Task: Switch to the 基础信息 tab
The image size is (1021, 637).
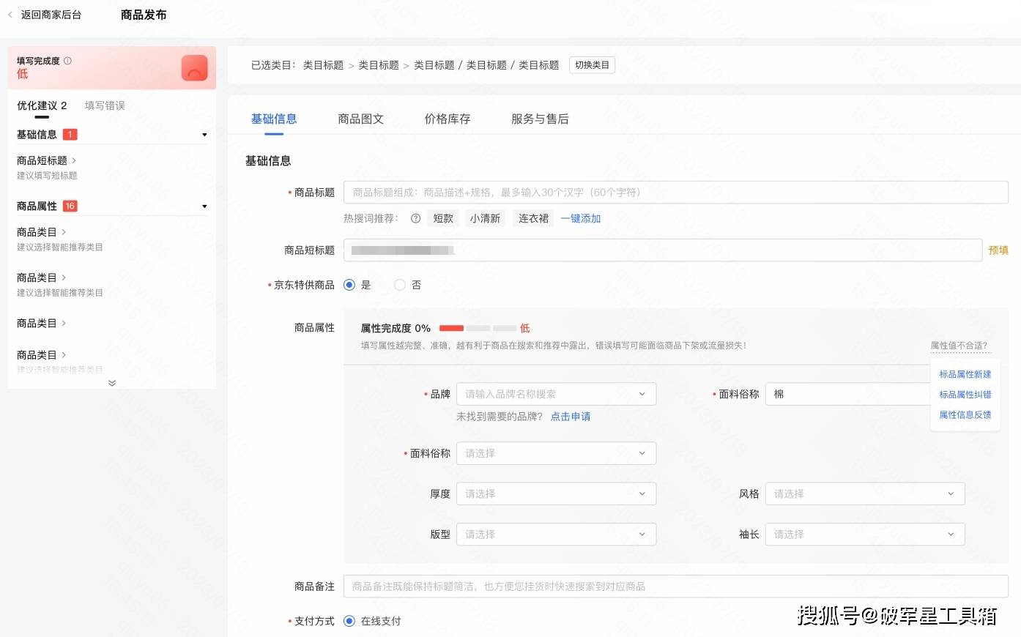Action: coord(274,119)
